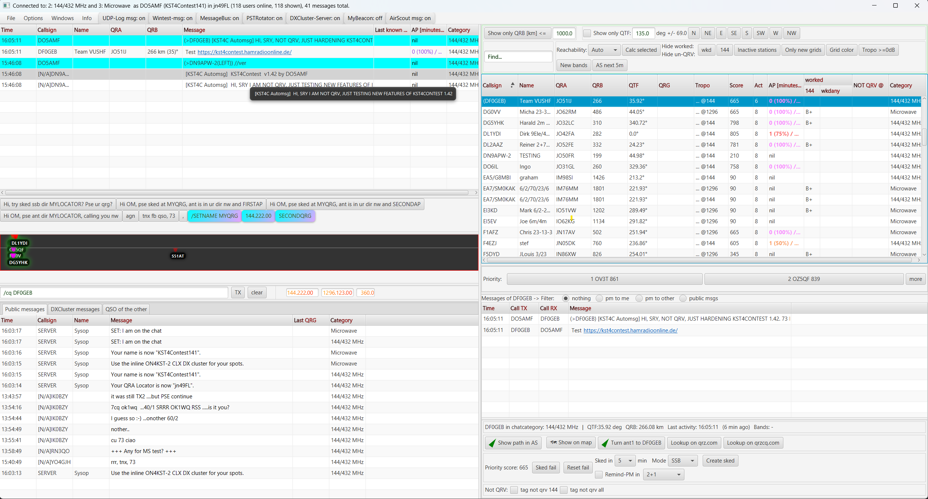The image size is (928, 499).
Task: Select the F1AFZ row in the user list
Action: (x=702, y=232)
